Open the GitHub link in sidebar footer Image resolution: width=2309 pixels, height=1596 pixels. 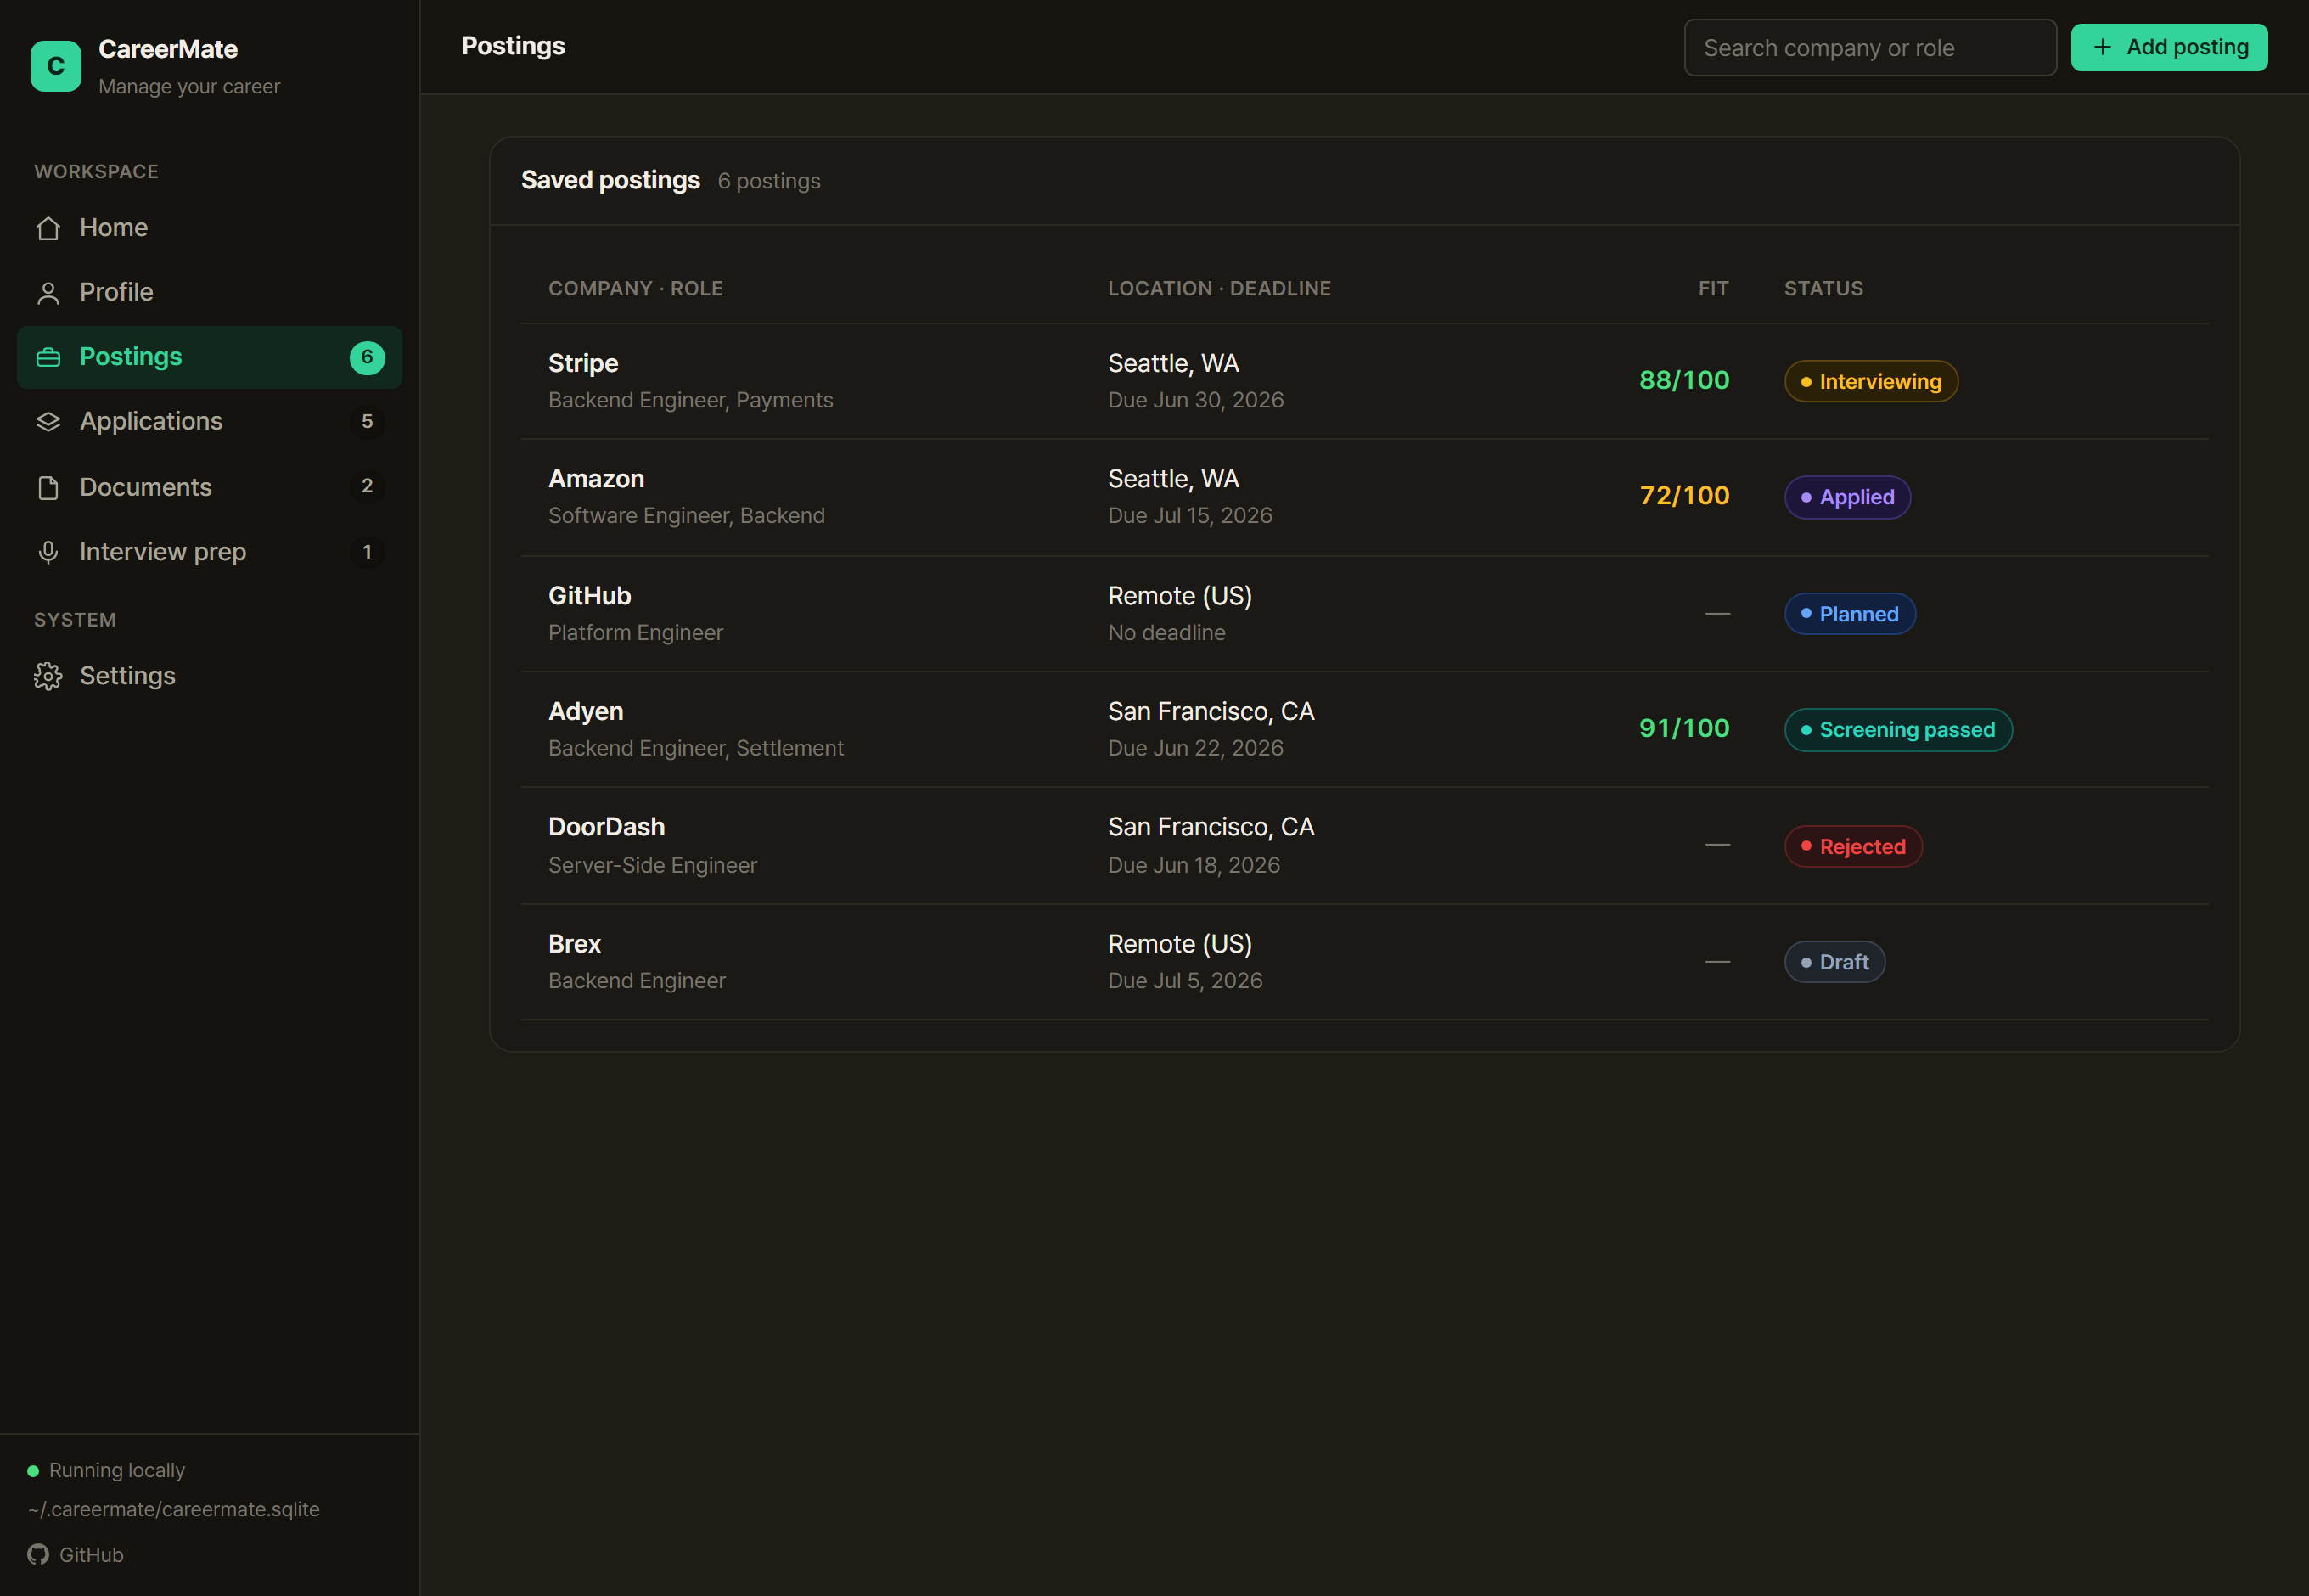point(76,1554)
